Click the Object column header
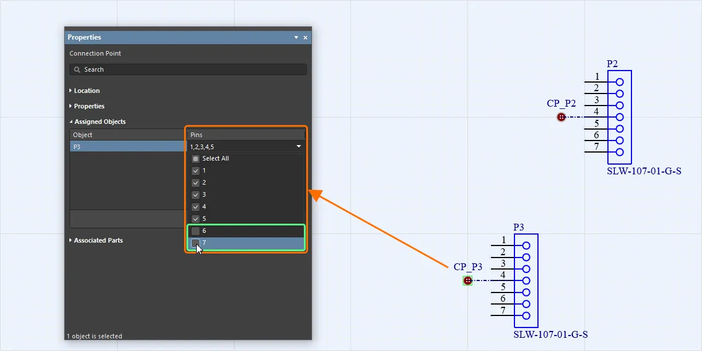702x351 pixels. pyautogui.click(x=128, y=135)
